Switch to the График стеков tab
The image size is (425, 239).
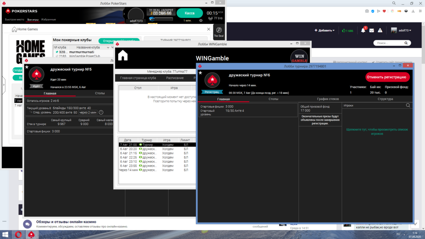[328, 99]
